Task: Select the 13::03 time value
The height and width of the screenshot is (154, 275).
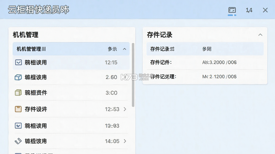Action: point(112,126)
